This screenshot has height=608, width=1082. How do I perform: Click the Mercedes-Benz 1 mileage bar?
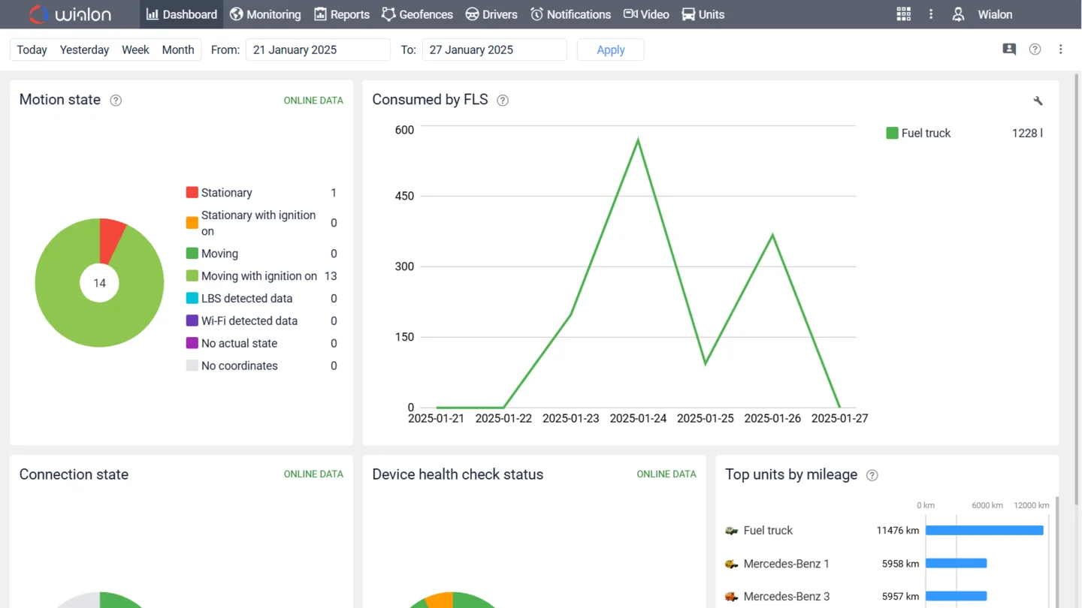pyautogui.click(x=956, y=564)
